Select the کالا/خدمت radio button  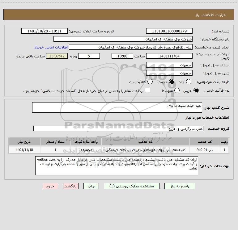(x=150, y=82)
